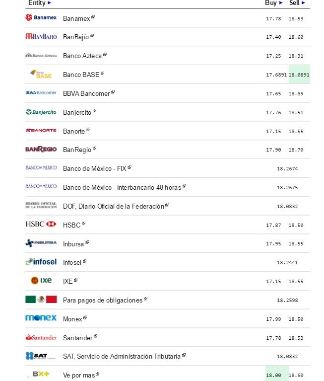The image size is (324, 381).
Task: Click the Banamex logo icon
Action: click(41, 18)
